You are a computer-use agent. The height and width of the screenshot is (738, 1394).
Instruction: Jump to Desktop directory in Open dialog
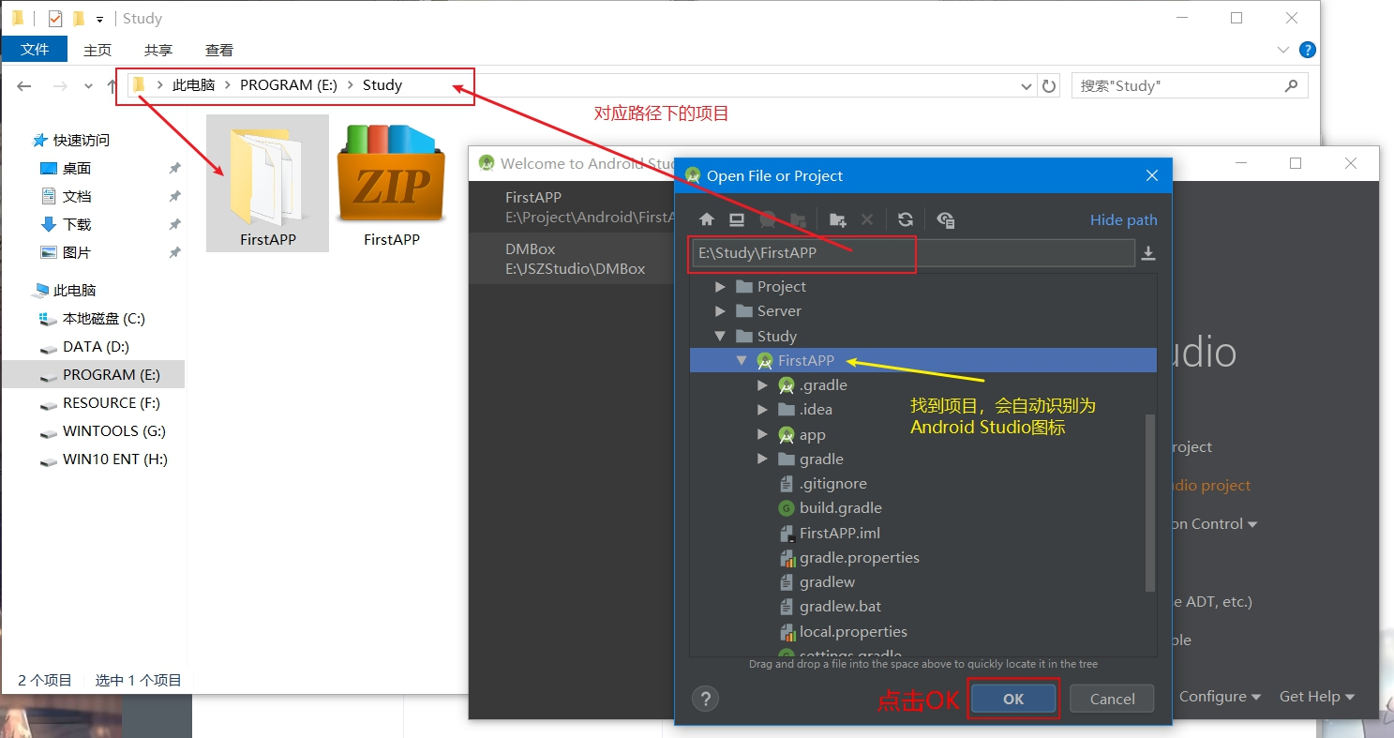pyautogui.click(x=737, y=219)
